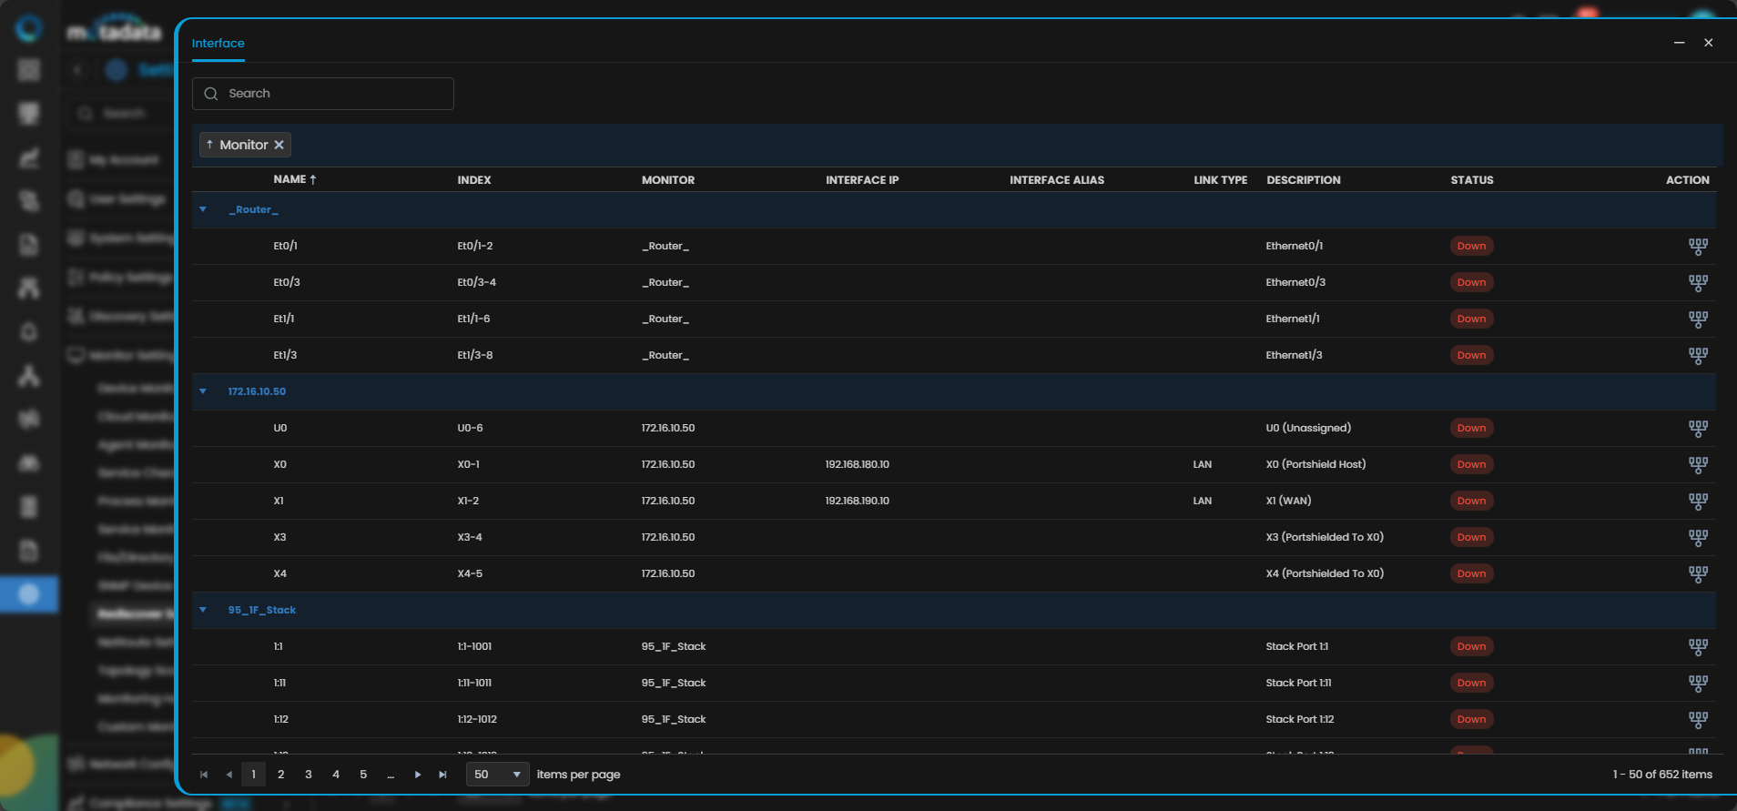Go to page 3
Image resolution: width=1737 pixels, height=811 pixels.
pos(309,775)
